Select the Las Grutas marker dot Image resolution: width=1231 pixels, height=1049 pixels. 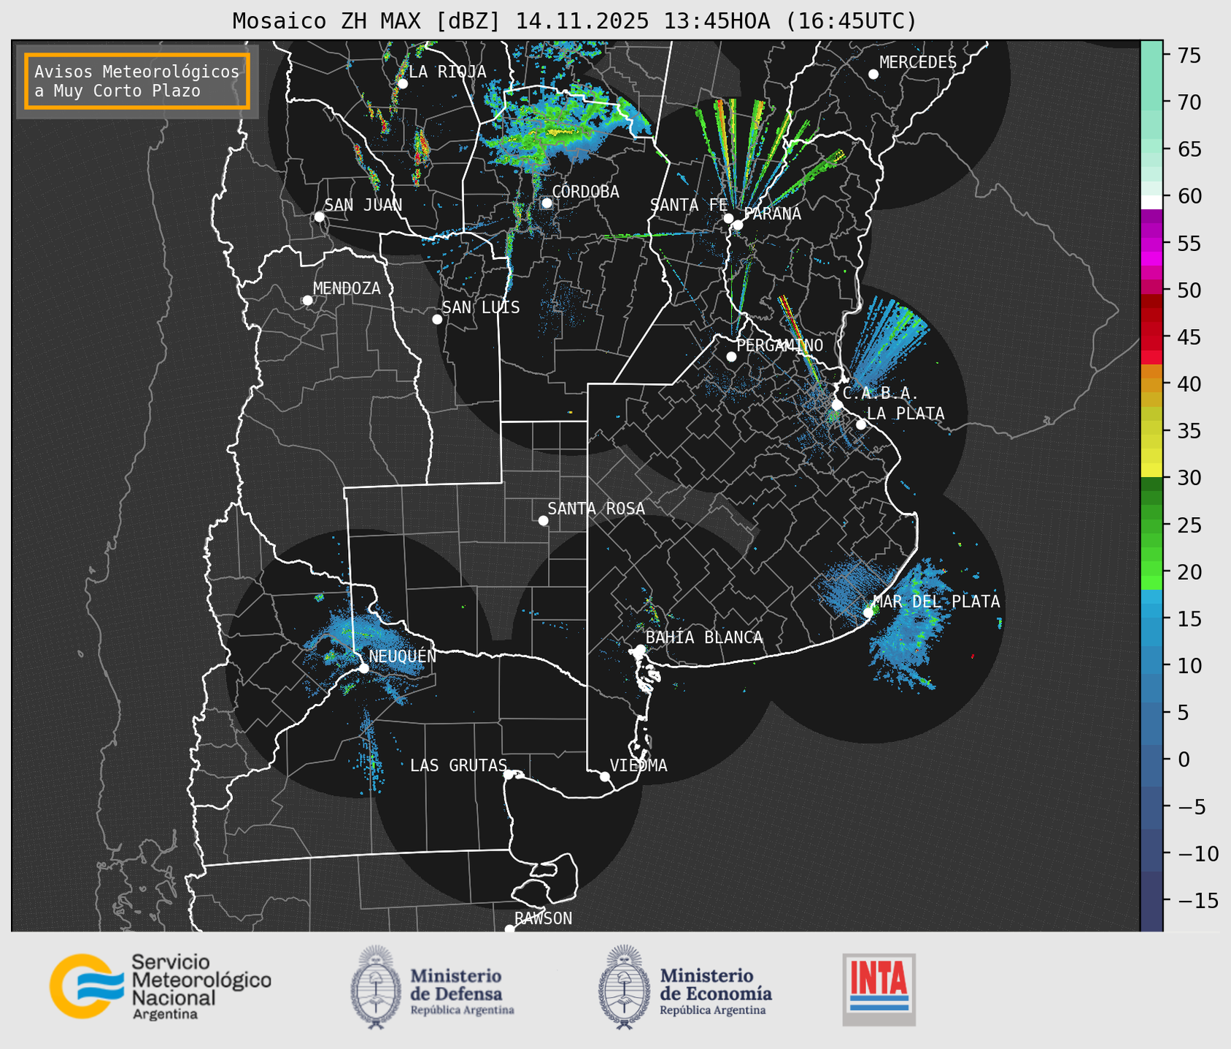[509, 774]
